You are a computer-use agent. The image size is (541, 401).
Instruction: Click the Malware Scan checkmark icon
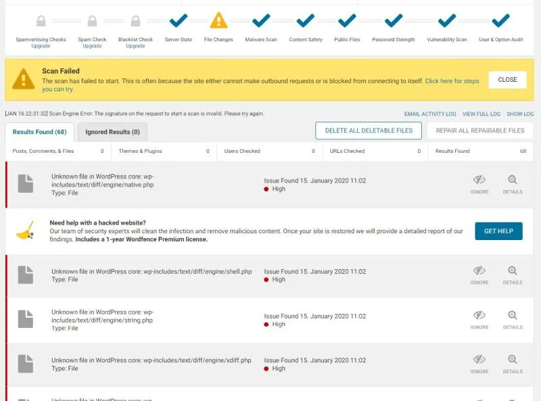261,21
